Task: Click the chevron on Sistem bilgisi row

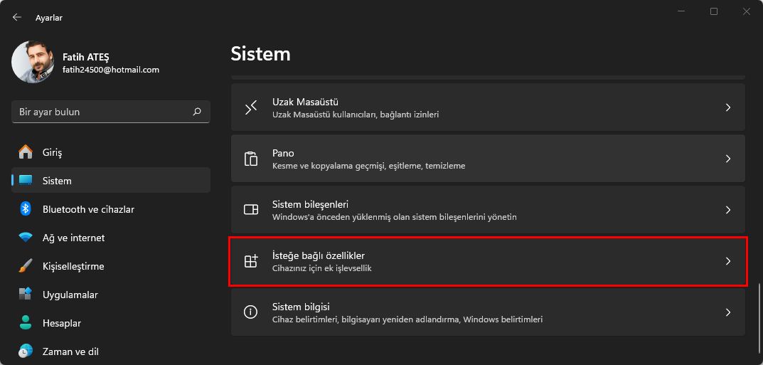Action: (728, 312)
